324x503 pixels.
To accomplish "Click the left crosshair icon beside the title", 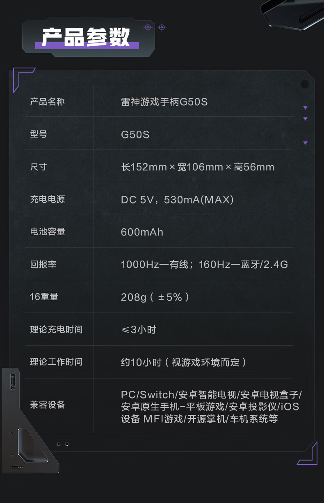I will [148, 27].
